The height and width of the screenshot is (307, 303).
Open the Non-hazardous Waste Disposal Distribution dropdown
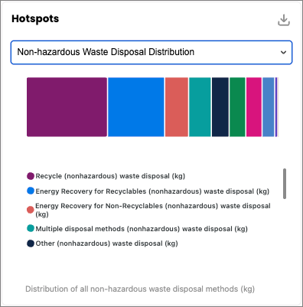tap(151, 52)
